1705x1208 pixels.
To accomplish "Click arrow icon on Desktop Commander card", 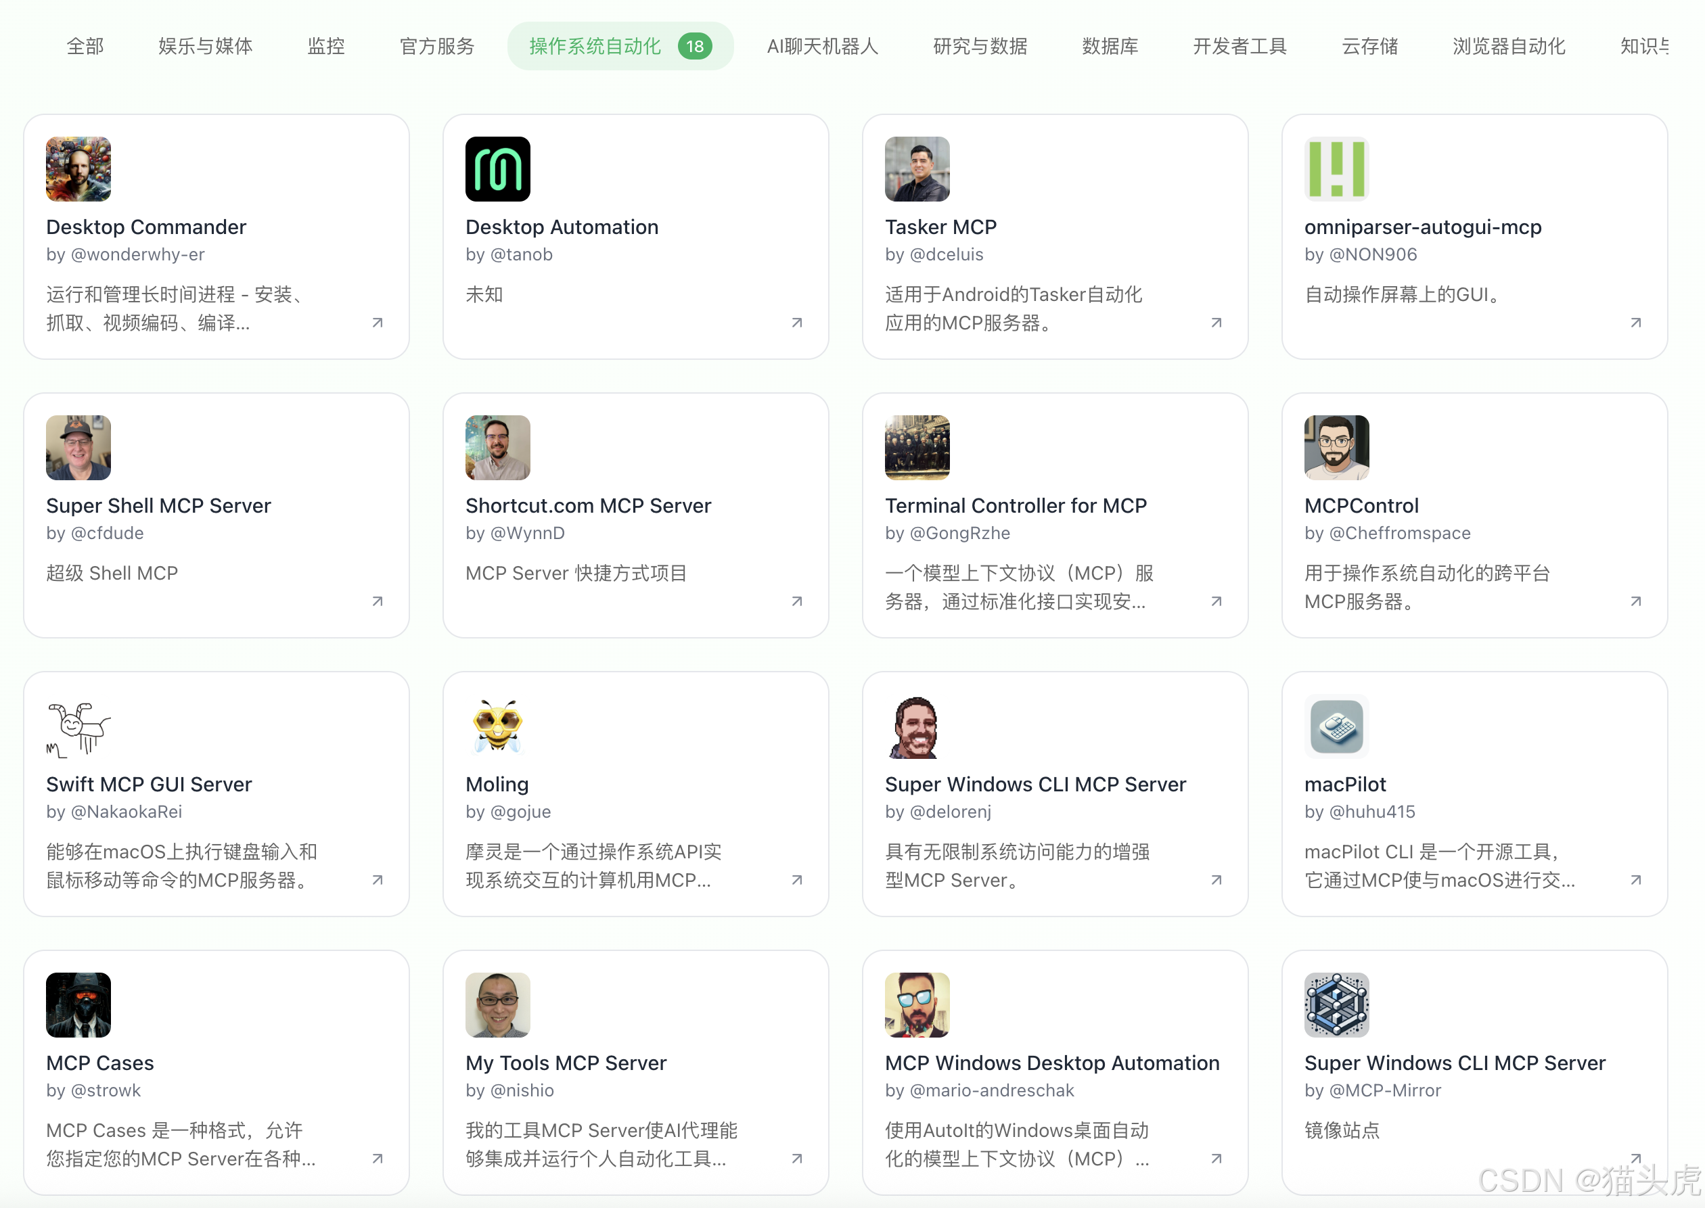I will click(378, 323).
